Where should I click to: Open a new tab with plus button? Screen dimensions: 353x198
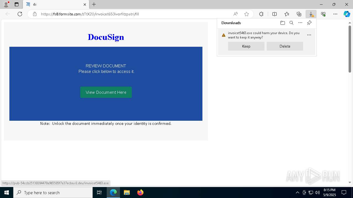(x=94, y=4)
